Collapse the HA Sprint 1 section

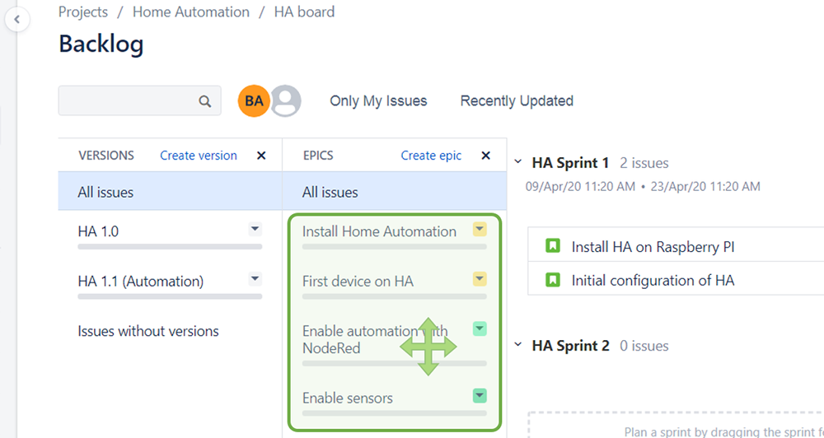[x=518, y=163]
